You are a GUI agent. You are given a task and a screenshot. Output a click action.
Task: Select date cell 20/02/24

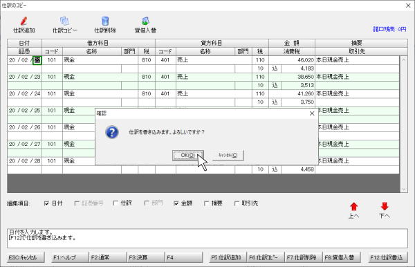[x=24, y=93]
